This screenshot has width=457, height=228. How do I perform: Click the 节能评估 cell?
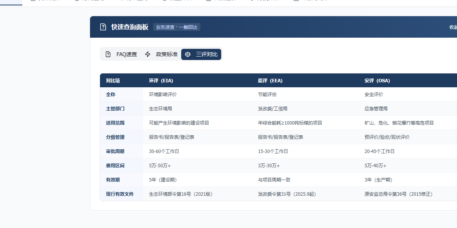pyautogui.click(x=267, y=94)
